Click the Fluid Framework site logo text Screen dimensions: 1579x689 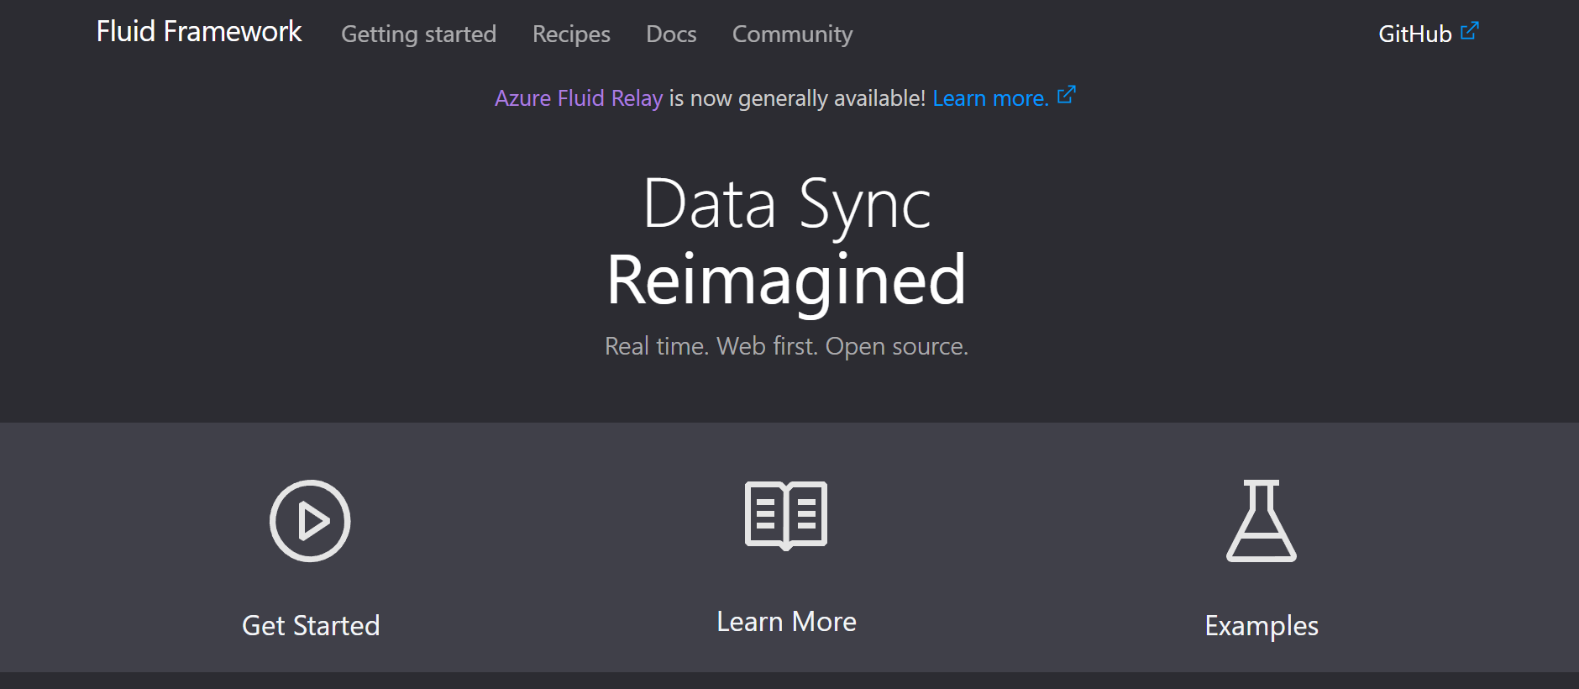199,31
